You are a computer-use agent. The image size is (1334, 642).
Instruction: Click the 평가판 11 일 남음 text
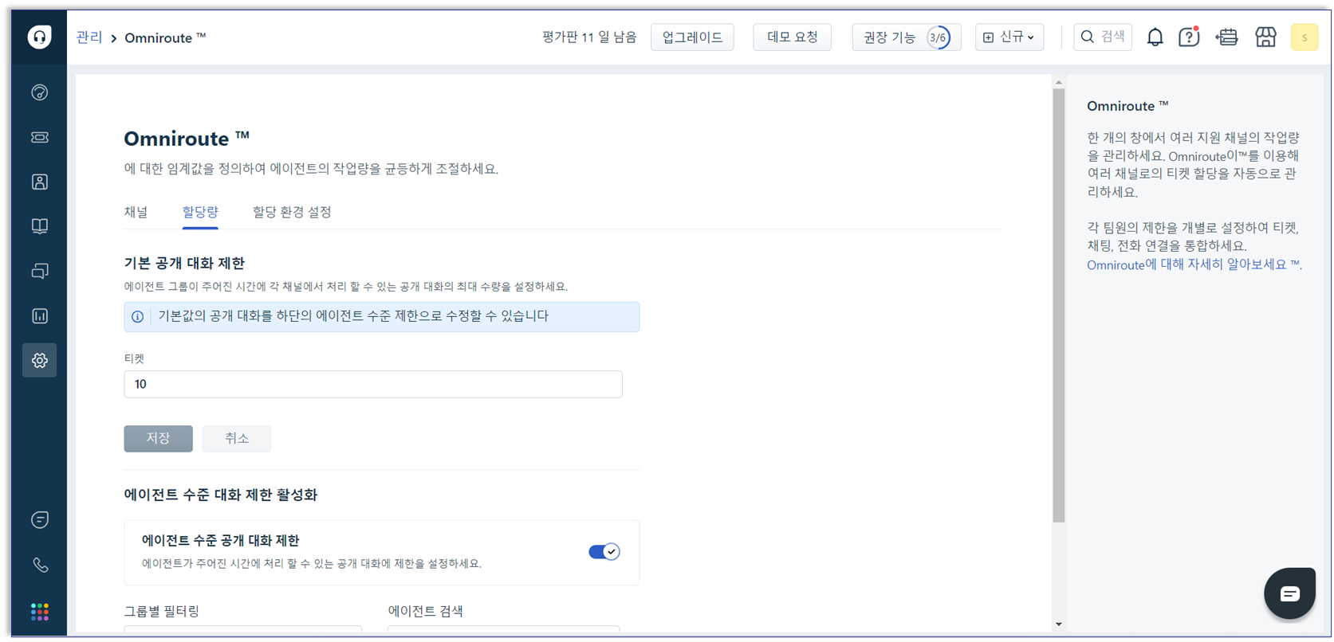coord(589,37)
